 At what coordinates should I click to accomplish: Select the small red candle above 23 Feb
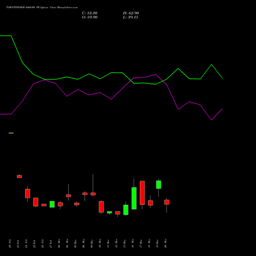[19, 177]
